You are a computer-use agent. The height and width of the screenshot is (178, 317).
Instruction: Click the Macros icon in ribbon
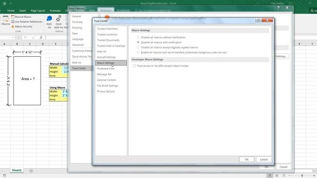(5, 19)
